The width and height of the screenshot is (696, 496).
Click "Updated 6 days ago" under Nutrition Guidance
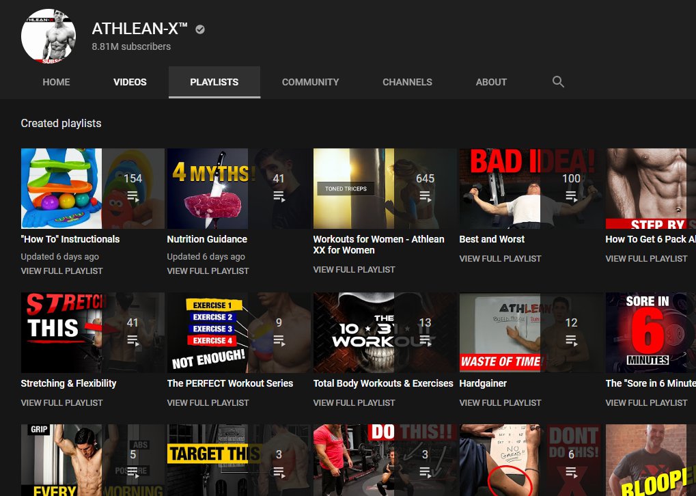tap(206, 257)
